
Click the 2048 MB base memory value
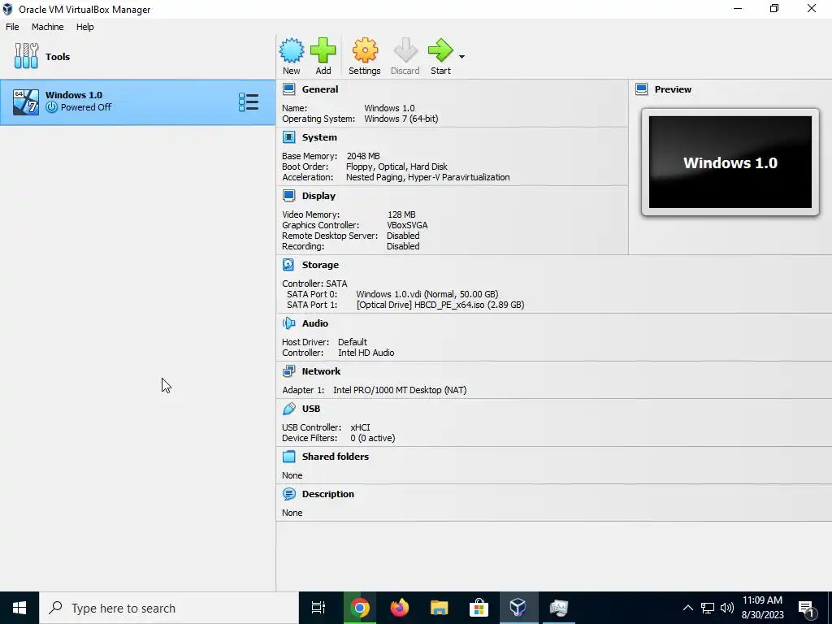[x=363, y=156]
